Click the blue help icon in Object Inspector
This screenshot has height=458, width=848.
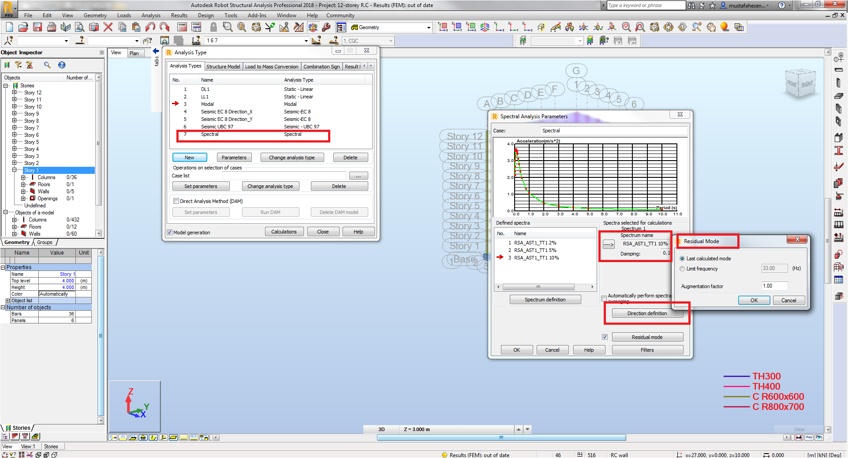click(x=62, y=65)
